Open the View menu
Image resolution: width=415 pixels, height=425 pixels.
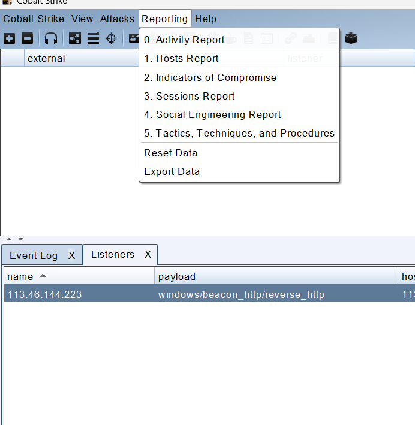click(82, 19)
